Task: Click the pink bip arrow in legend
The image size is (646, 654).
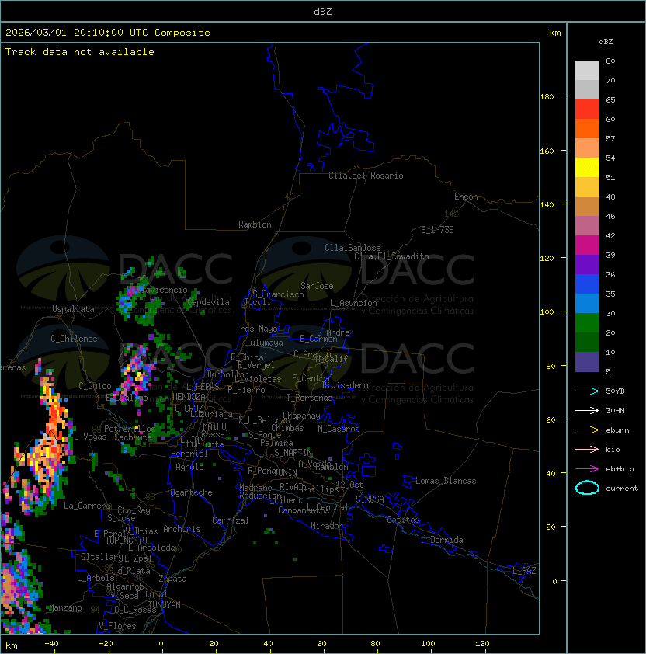Action: pyautogui.click(x=587, y=450)
